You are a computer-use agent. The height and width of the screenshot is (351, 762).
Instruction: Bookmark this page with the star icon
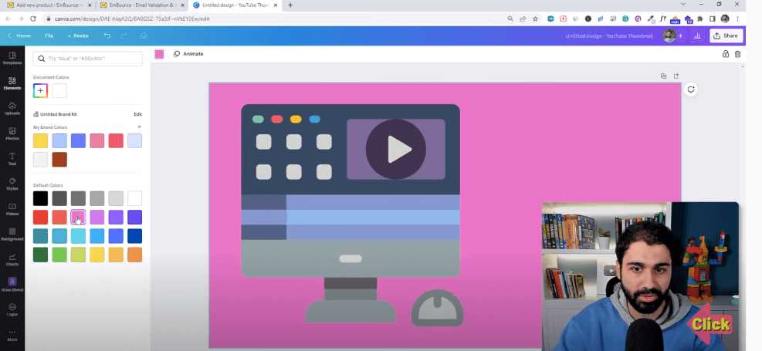tap(535, 19)
